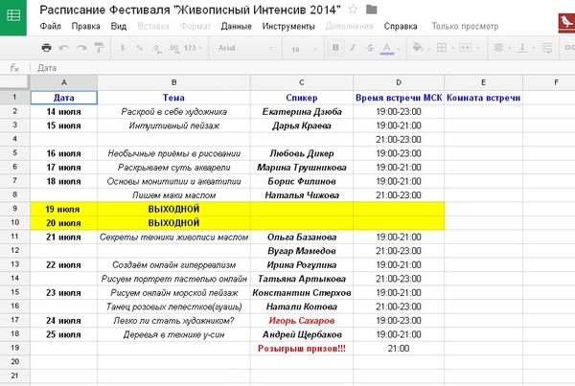575x386 pixels.
Task: Select the Татьяна Артыкова cell
Action: pyautogui.click(x=302, y=279)
